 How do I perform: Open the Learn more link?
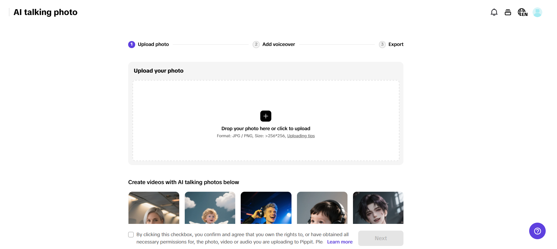340,242
